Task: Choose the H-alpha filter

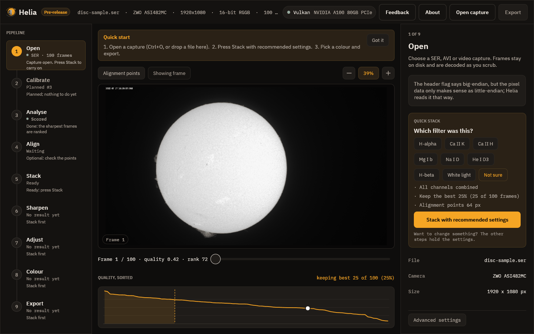Action: (x=428, y=144)
